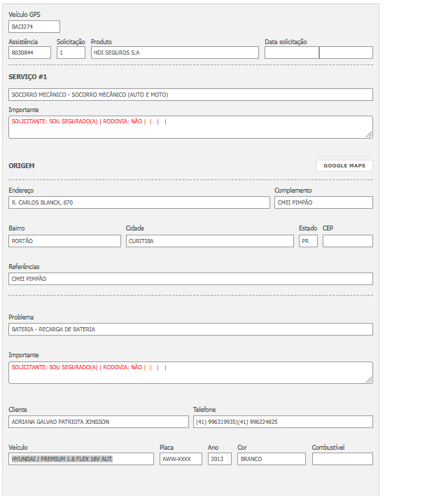The height and width of the screenshot is (496, 434).
Task: Click the Veículo GPS field BAI3274
Action: (x=34, y=27)
